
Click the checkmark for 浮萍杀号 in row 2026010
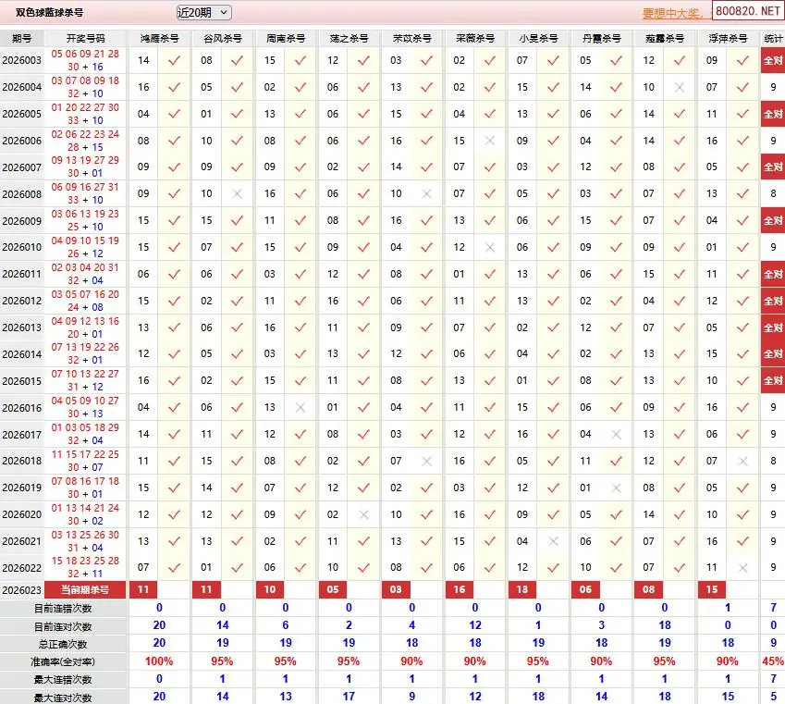click(742, 248)
